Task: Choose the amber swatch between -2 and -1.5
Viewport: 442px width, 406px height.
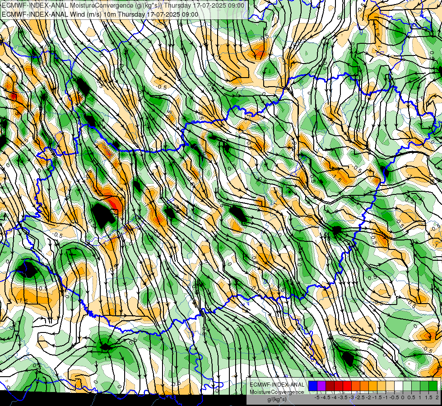Action: (373, 386)
